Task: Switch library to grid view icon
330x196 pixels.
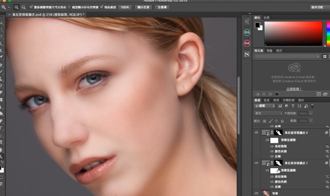Action: (325, 57)
